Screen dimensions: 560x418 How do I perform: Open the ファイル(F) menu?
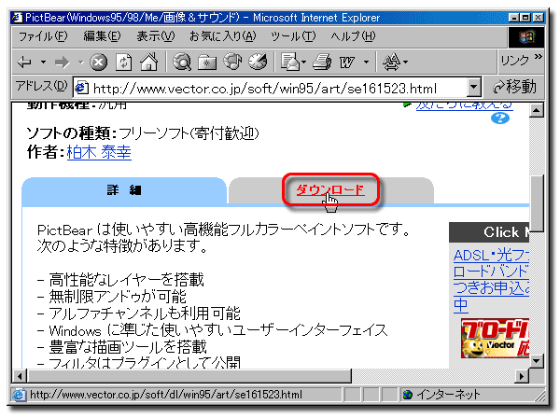tap(43, 36)
